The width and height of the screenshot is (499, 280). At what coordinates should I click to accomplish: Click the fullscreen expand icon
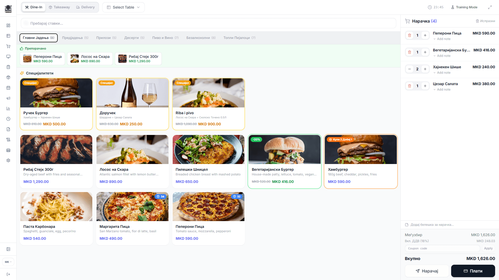tap(490, 7)
